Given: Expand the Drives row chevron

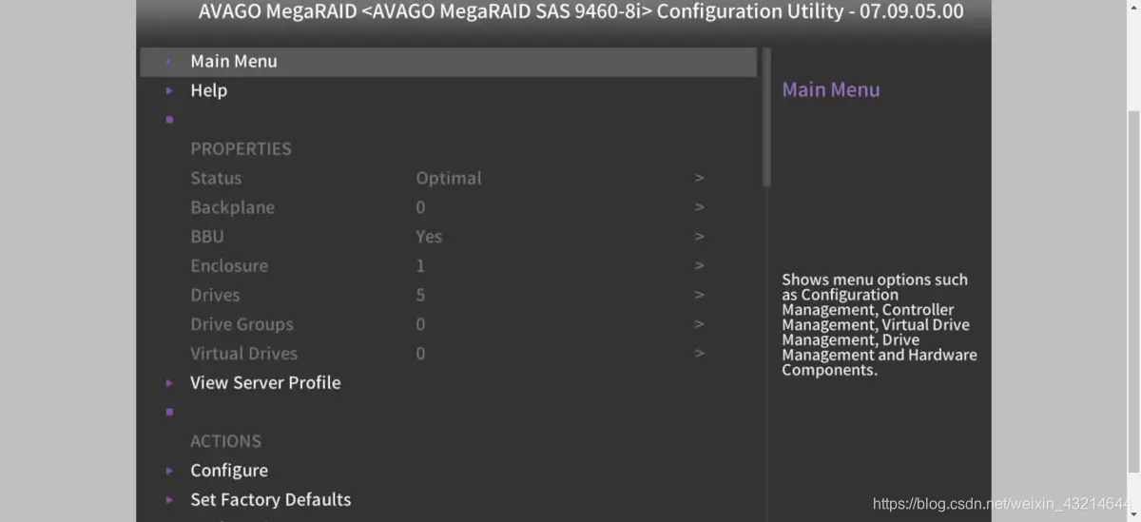Looking at the screenshot, I should (x=699, y=295).
